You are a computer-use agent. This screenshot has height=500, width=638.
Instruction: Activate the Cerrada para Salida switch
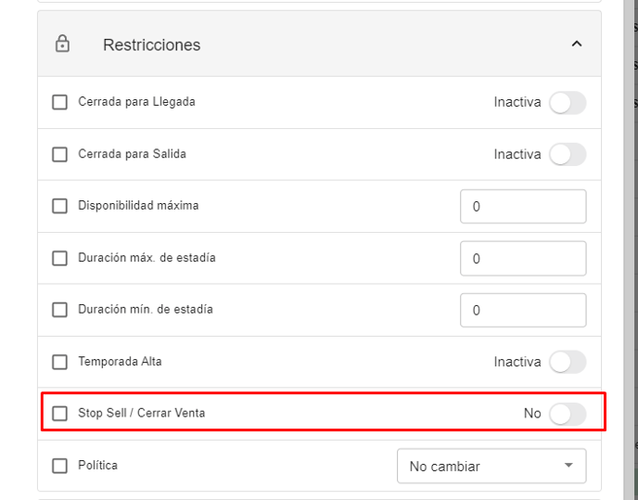click(567, 154)
